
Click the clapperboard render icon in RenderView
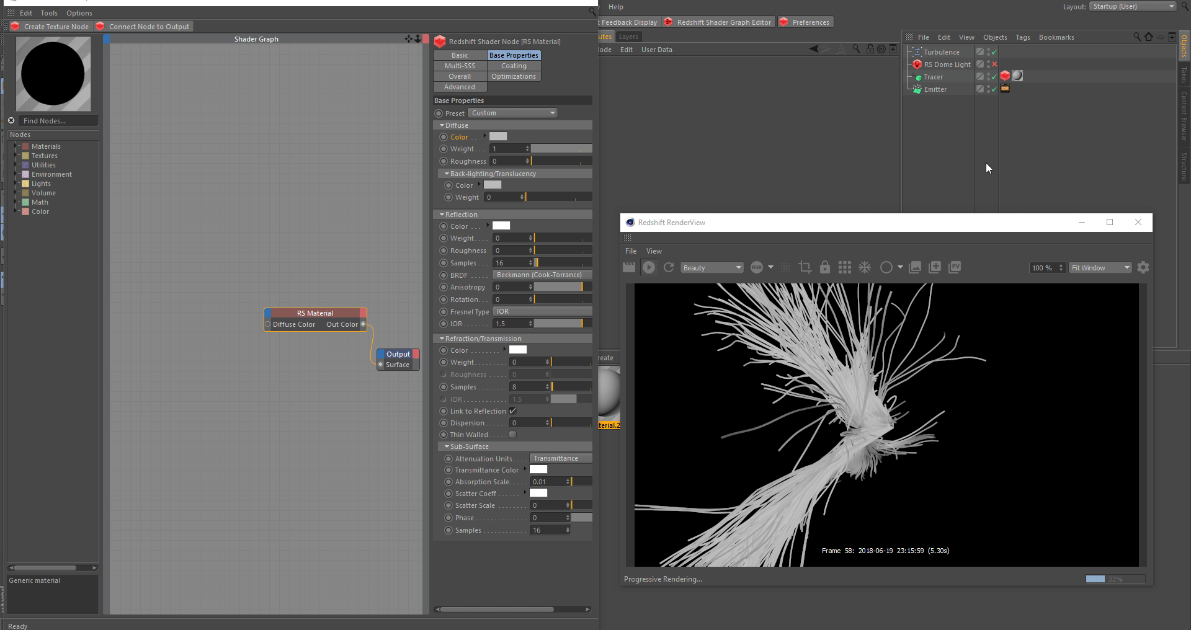point(629,267)
